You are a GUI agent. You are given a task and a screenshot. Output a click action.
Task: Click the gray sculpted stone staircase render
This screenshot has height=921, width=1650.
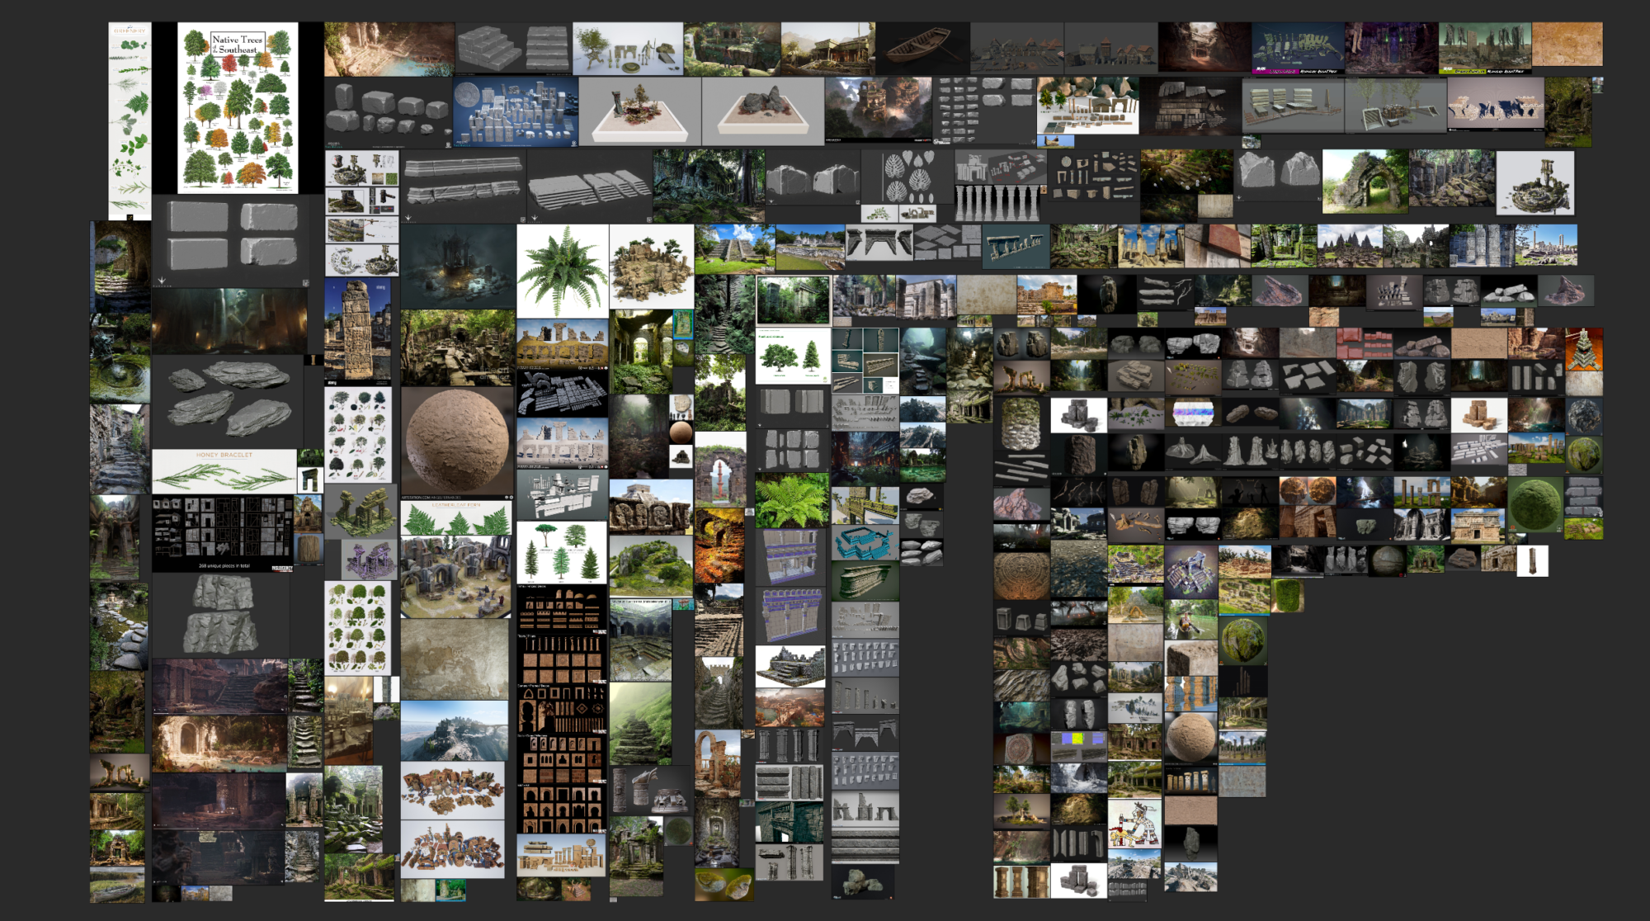tap(512, 47)
